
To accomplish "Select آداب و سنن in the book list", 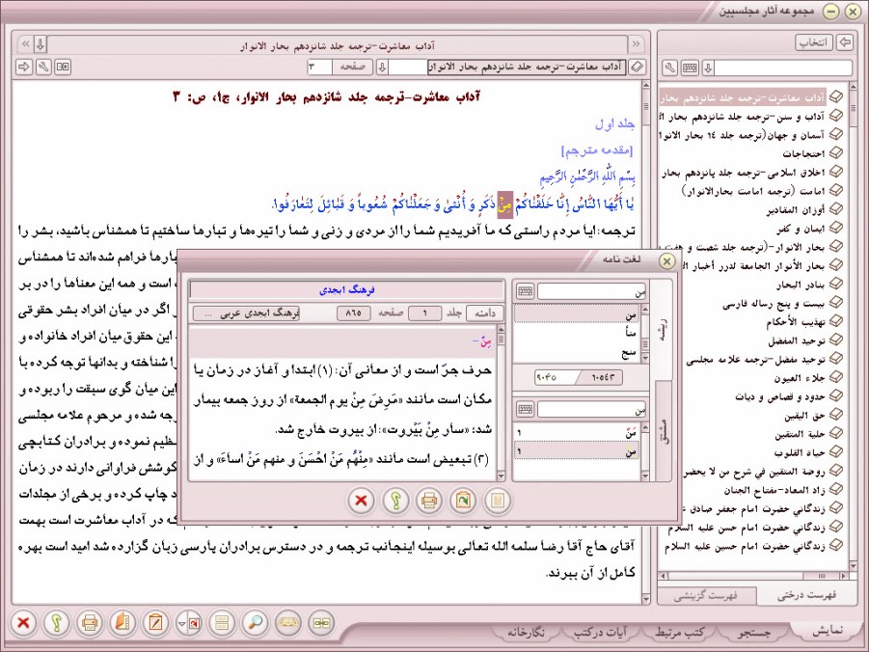I will (x=743, y=116).
